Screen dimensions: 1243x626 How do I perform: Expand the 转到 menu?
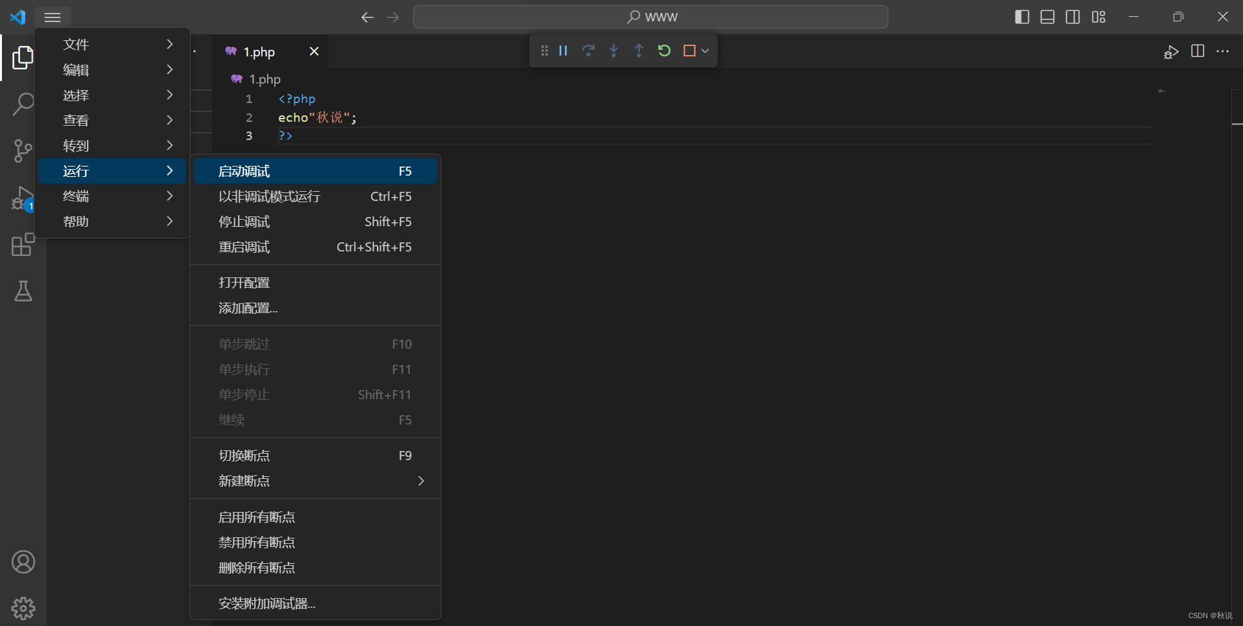coord(113,146)
